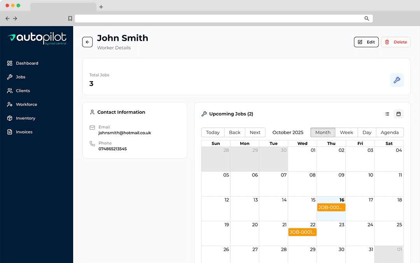Open the JOB-0001 event on October 22
Screen dimensions: 420x263
(302, 231)
